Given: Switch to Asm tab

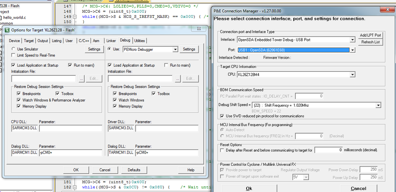Looking at the screenshot, I should click(x=96, y=41).
